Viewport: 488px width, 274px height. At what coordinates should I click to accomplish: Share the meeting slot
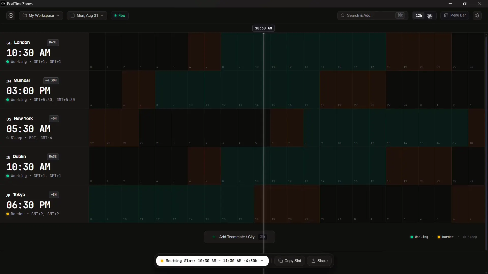pos(319,261)
